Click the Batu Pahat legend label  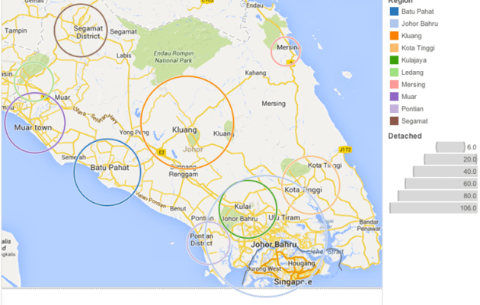(418, 11)
